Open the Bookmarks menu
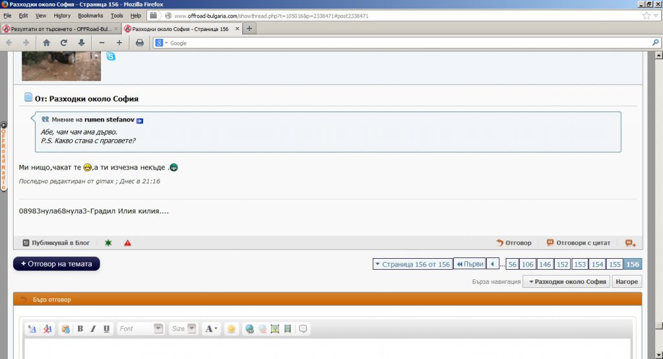The height and width of the screenshot is (359, 663). point(90,16)
